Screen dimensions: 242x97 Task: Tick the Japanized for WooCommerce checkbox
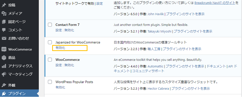50,42
